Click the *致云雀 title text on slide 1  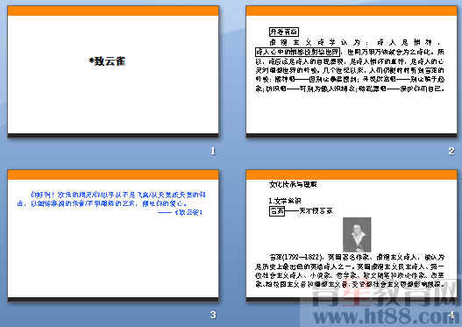(108, 61)
